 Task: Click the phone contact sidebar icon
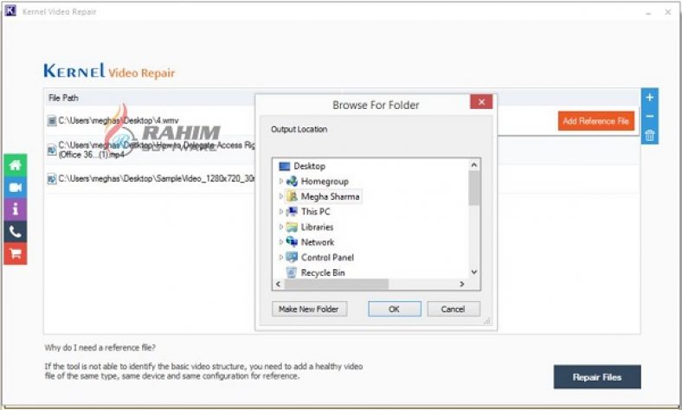tap(16, 232)
